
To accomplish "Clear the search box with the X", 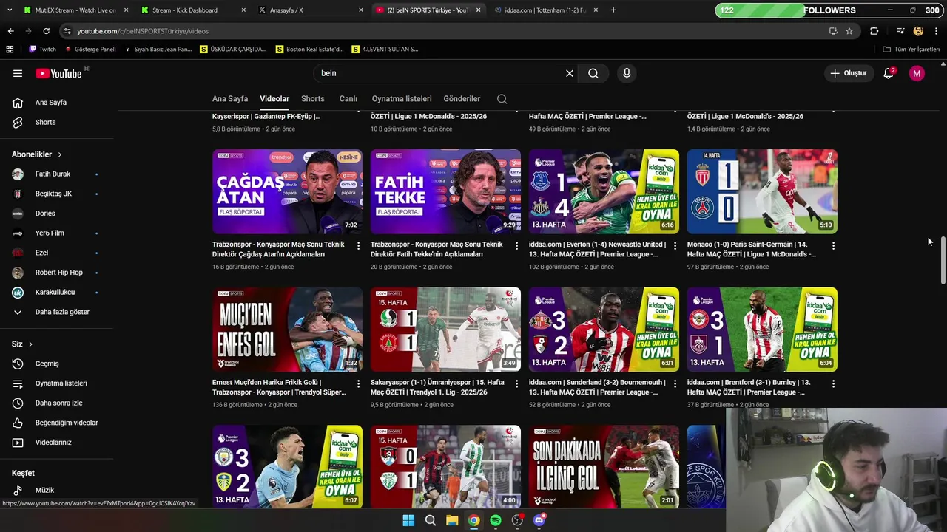I will (x=570, y=73).
